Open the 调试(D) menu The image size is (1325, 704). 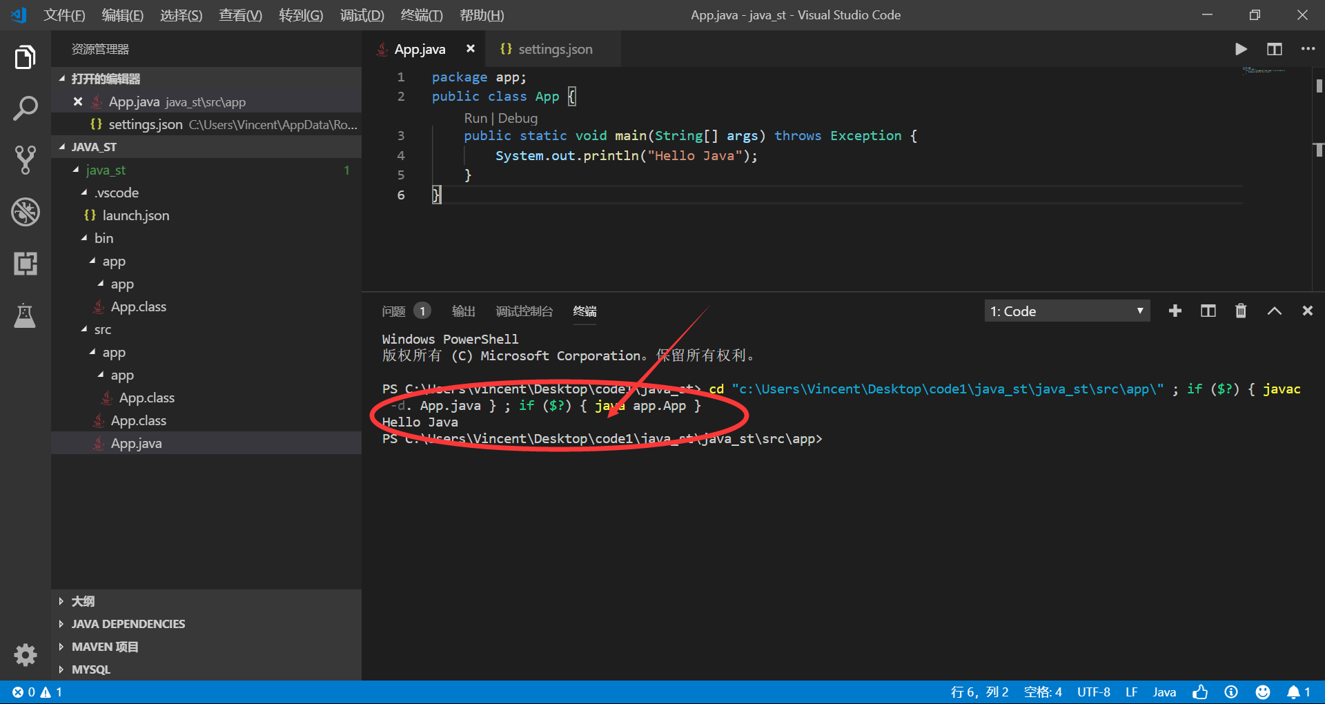(362, 14)
